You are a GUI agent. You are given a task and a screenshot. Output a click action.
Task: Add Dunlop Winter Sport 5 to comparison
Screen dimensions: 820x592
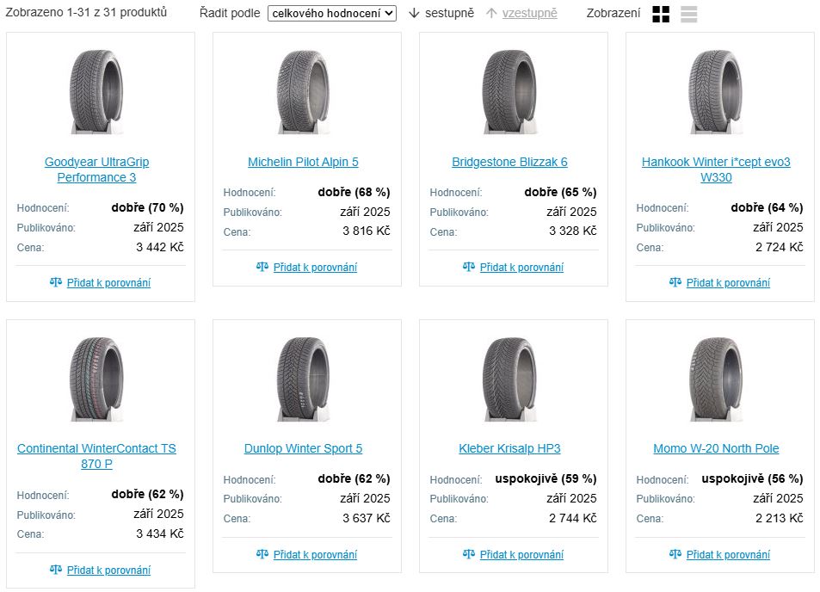(x=315, y=554)
